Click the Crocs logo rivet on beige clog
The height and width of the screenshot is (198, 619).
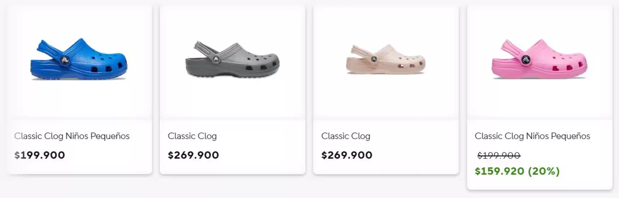pos(374,59)
